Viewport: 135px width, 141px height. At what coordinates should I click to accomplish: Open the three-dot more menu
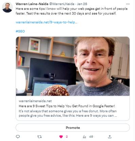pyautogui.click(x=128, y=4)
